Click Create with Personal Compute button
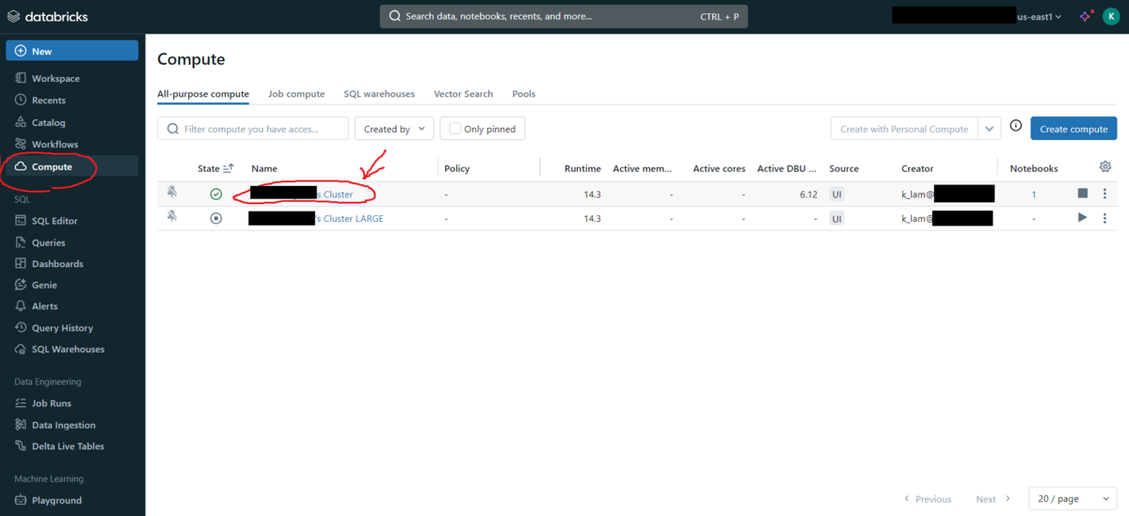 pyautogui.click(x=904, y=129)
